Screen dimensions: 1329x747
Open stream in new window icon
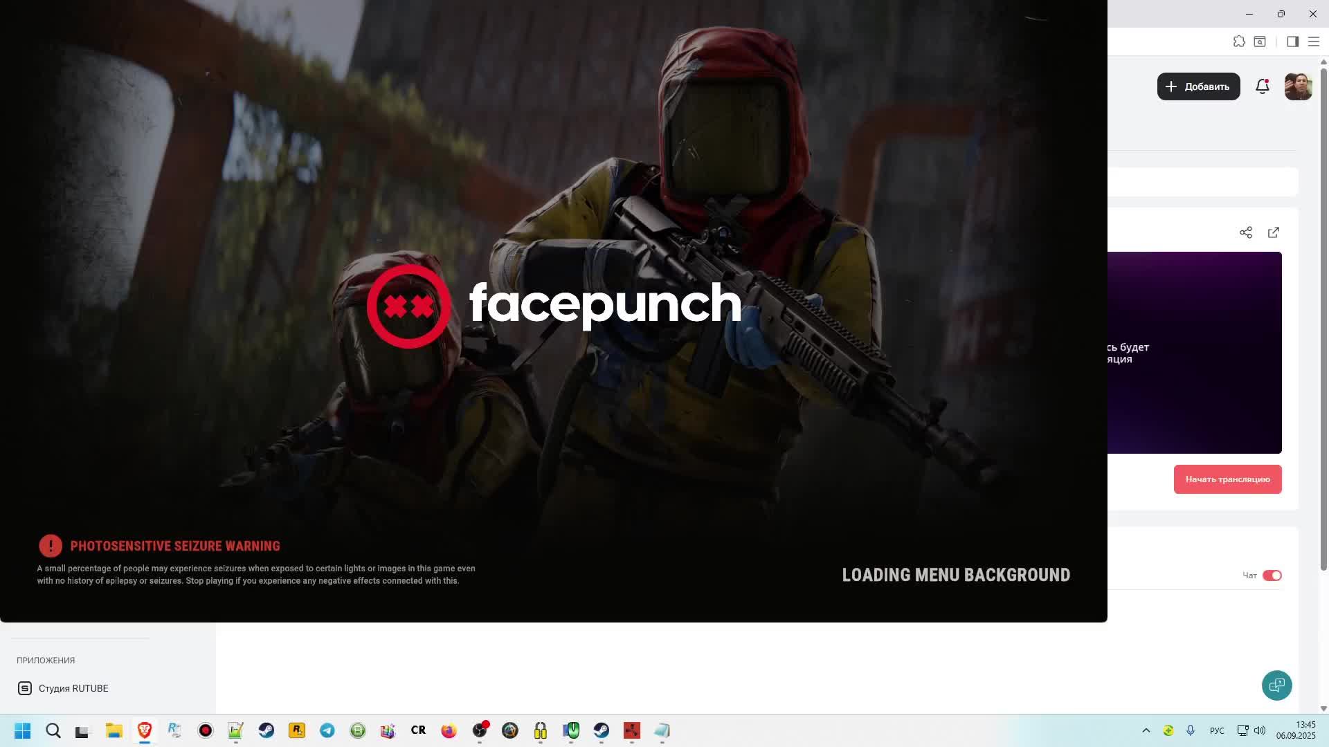[1273, 232]
